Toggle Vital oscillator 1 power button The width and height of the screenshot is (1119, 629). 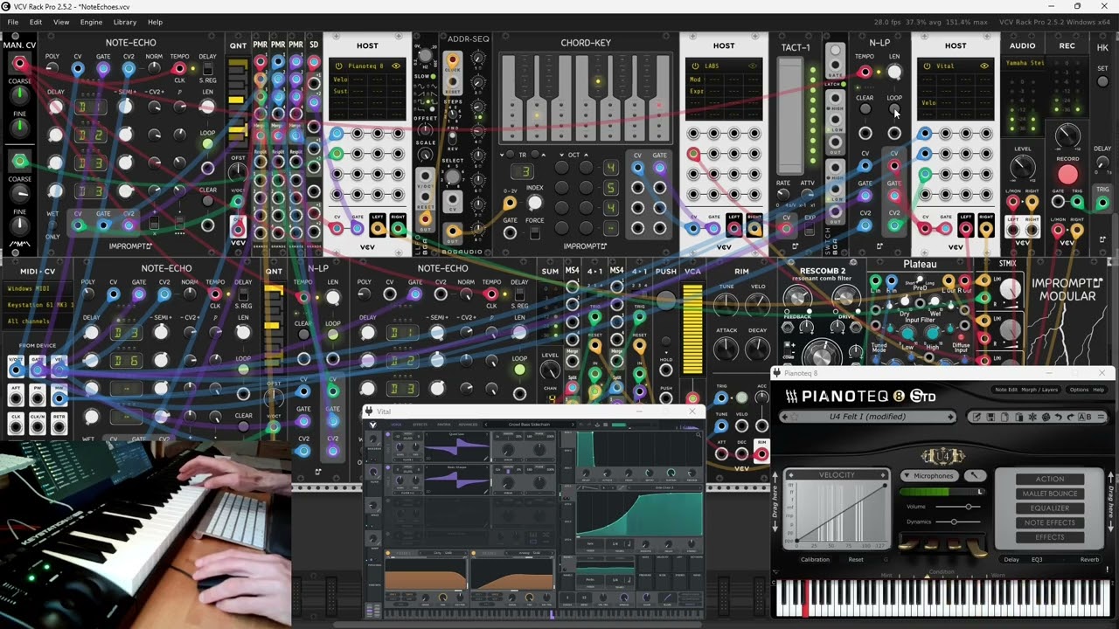pos(388,434)
